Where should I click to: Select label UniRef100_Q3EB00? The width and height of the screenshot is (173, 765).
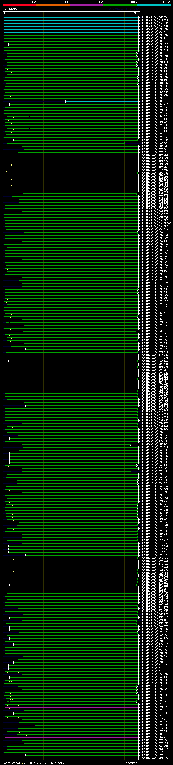pyautogui.click(x=155, y=143)
